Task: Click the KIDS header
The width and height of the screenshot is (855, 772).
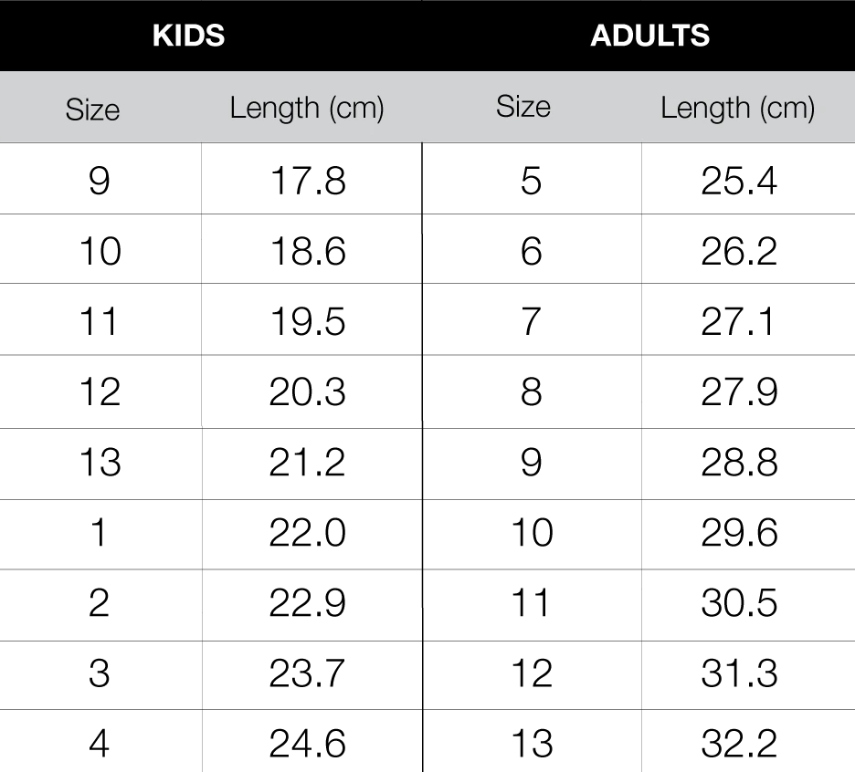Action: (x=188, y=36)
